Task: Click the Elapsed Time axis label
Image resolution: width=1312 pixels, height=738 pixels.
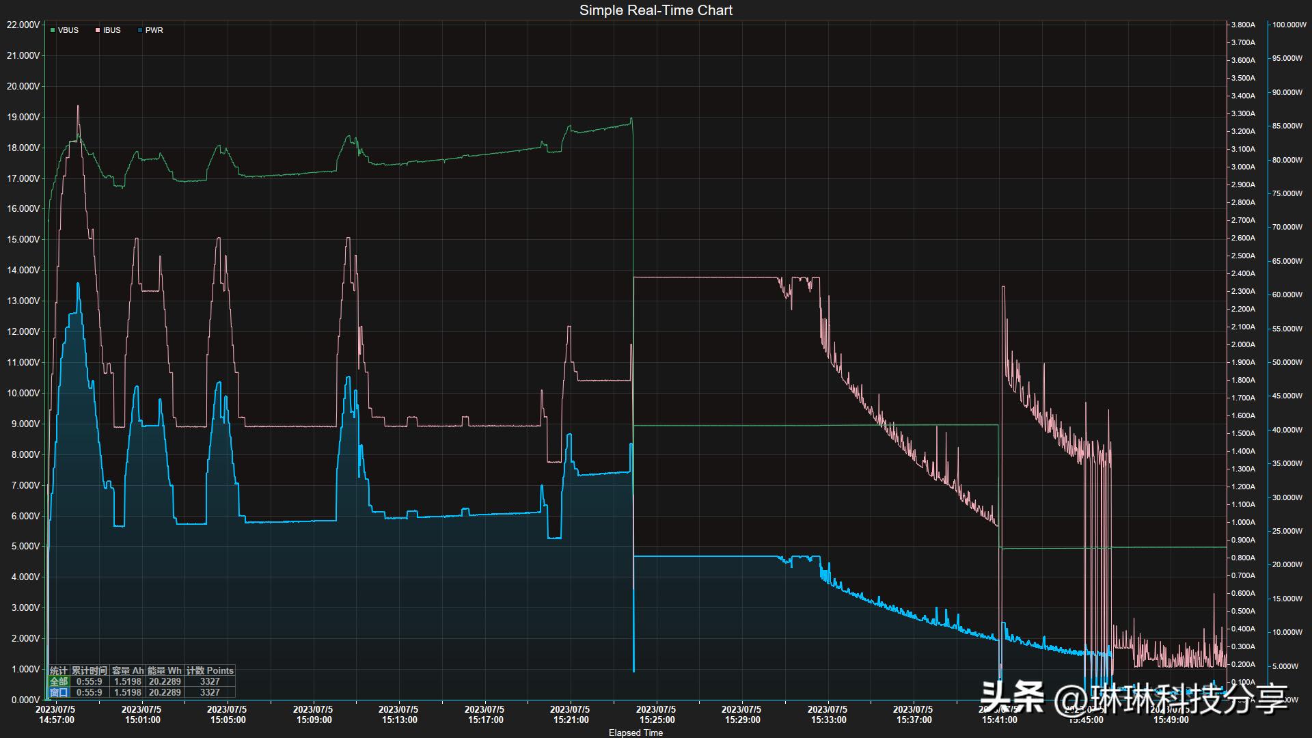Action: [635, 733]
